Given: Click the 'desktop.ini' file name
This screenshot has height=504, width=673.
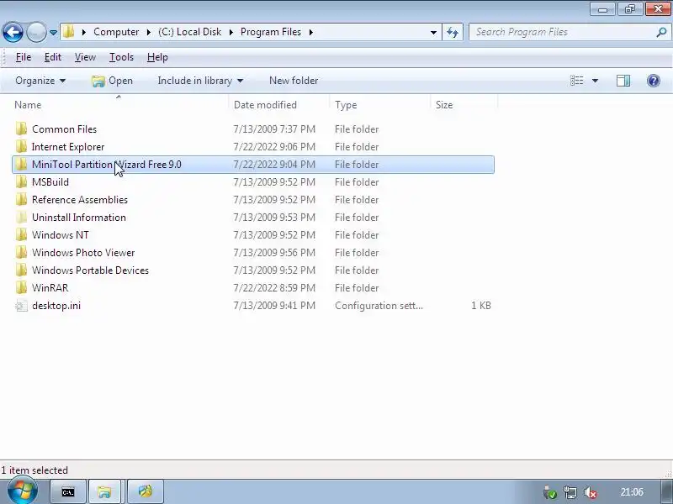Looking at the screenshot, I should click(x=56, y=306).
